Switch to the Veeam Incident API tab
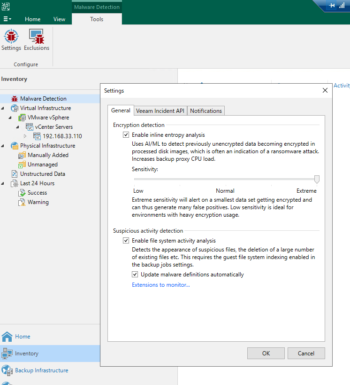 coord(160,111)
